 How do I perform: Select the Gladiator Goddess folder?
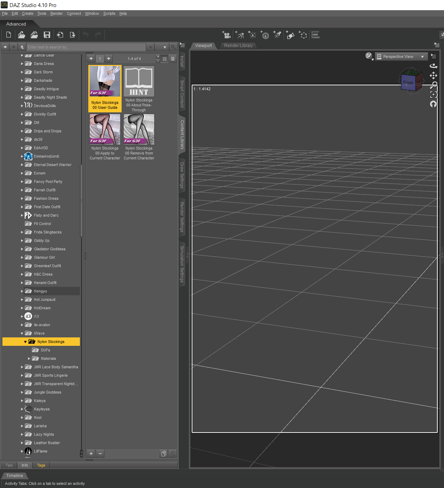pyautogui.click(x=49, y=249)
